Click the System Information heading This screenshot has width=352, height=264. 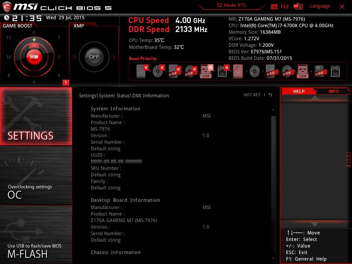(x=115, y=109)
